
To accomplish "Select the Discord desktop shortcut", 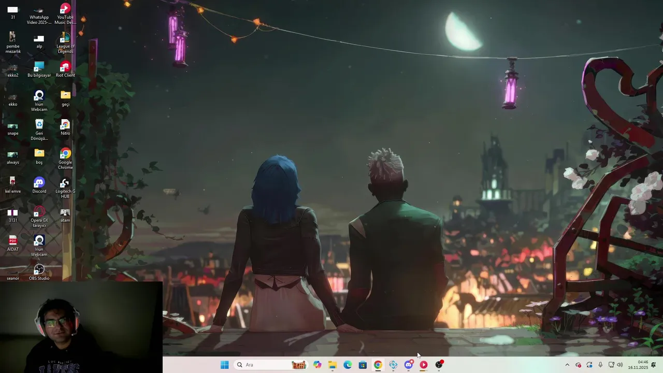I will (39, 185).
